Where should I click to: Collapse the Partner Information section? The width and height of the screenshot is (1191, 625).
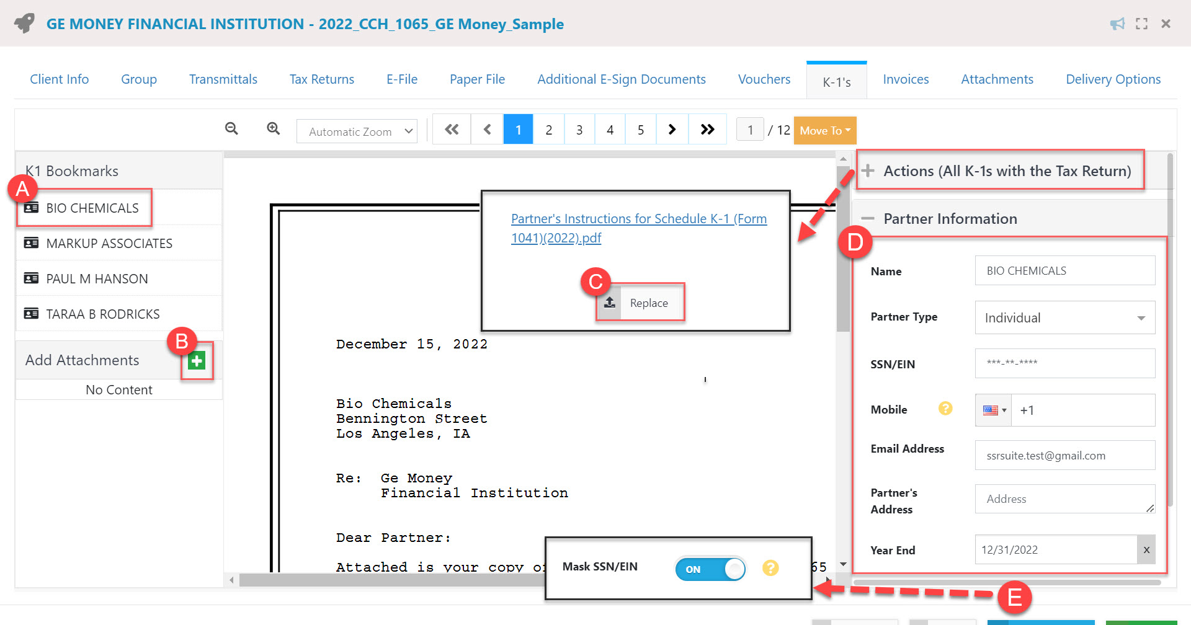(x=868, y=219)
